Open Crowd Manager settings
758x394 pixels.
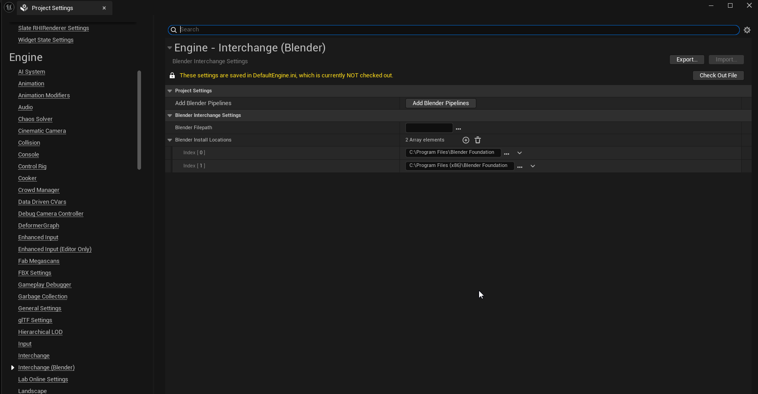tap(39, 190)
